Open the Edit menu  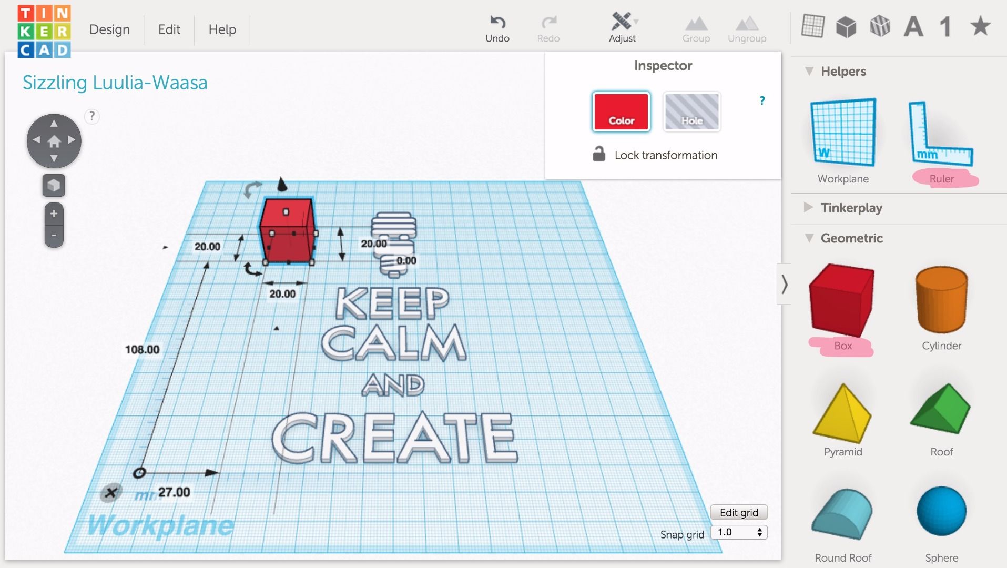click(168, 29)
